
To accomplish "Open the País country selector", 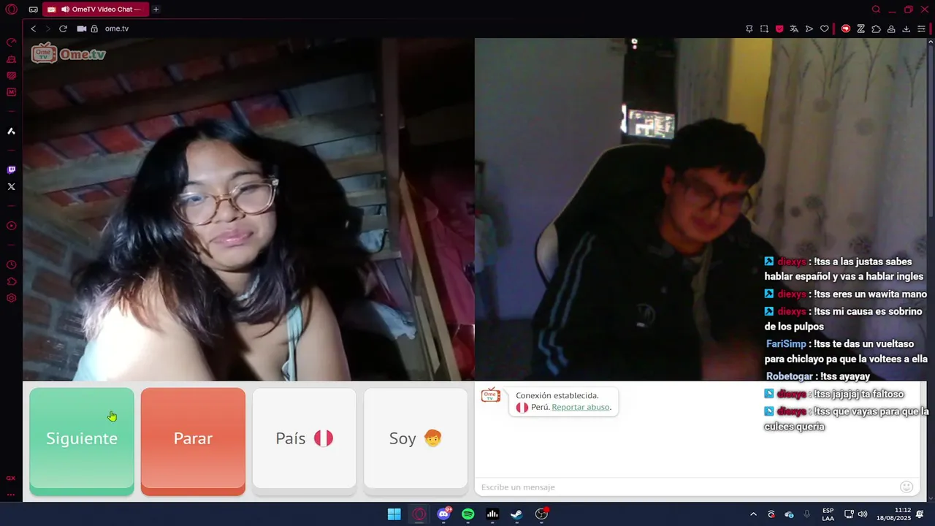I will pyautogui.click(x=304, y=438).
